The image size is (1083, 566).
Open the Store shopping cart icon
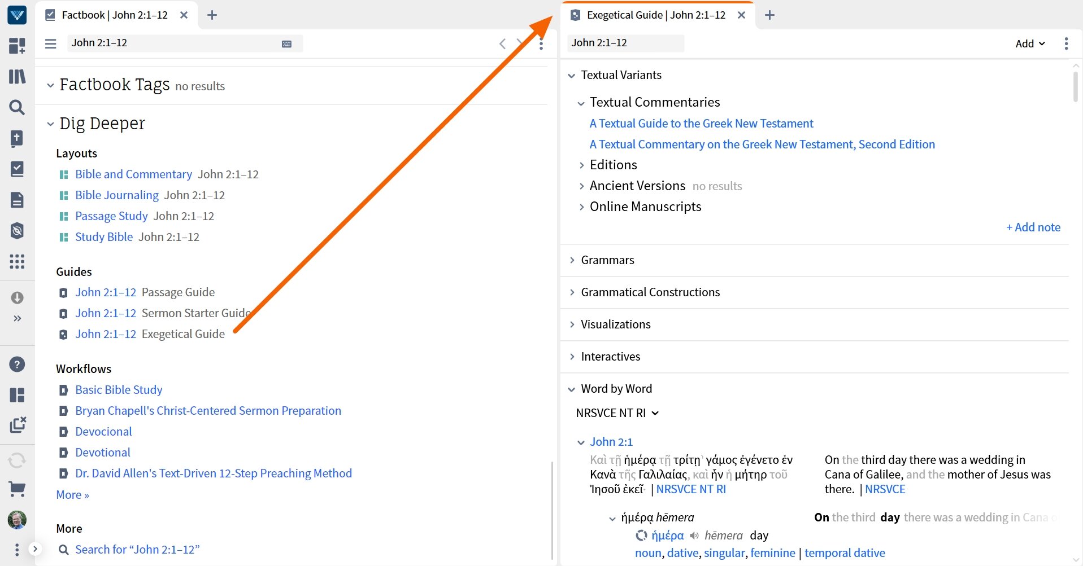17,489
